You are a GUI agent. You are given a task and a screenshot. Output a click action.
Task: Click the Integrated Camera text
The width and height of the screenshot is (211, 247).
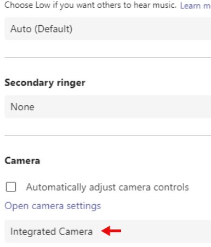[52, 232]
